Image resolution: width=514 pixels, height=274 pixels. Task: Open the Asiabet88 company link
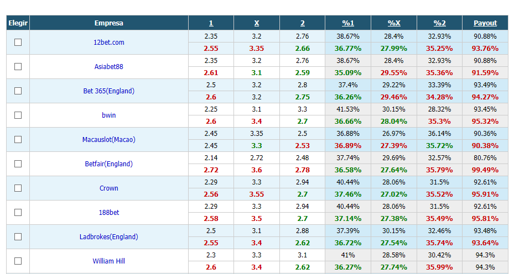tap(109, 66)
